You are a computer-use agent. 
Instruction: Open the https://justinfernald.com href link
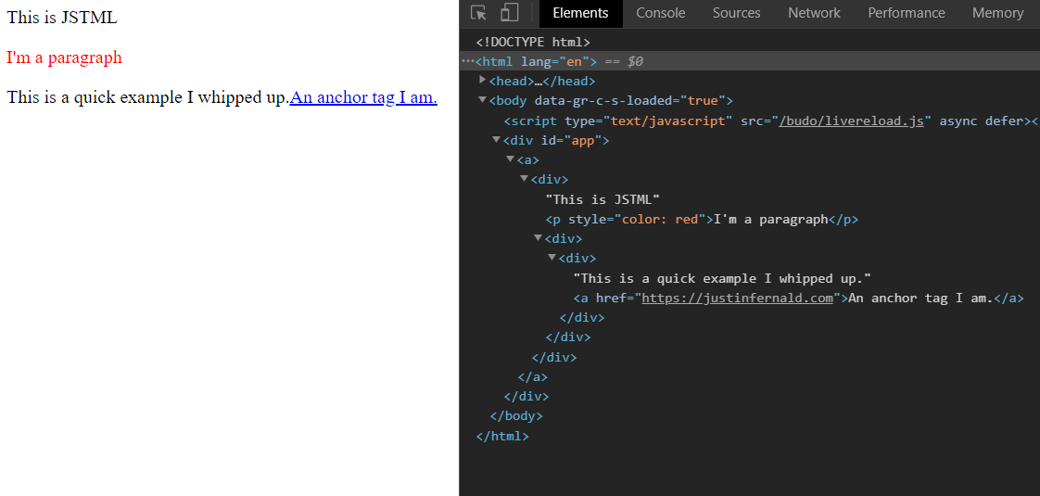738,299
